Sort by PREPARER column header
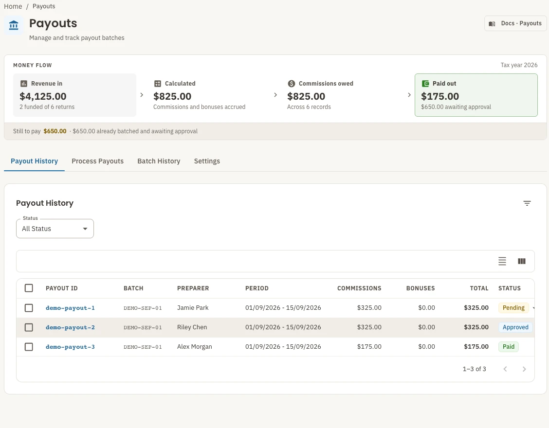Viewport: 549px width, 428px height. (x=193, y=288)
